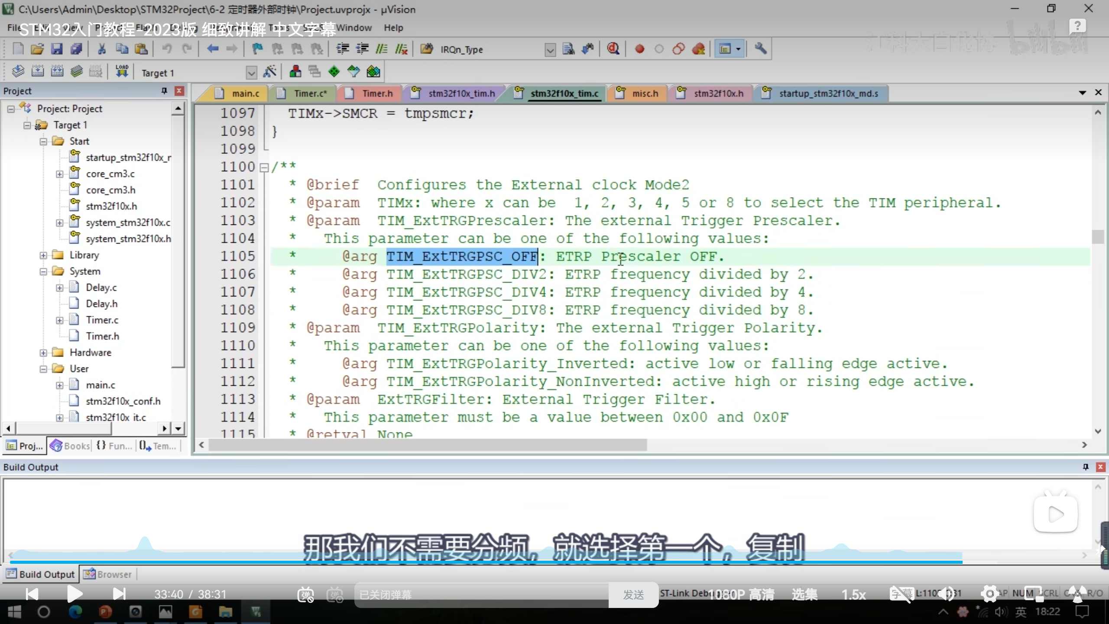Toggle the video subtitle button off
This screenshot has height=624, width=1109.
coord(901,594)
